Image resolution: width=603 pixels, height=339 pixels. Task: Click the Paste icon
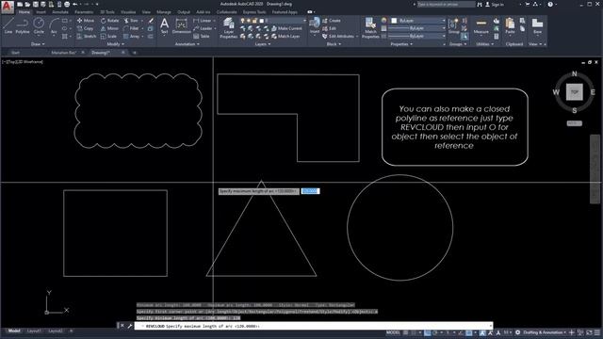coord(510,26)
